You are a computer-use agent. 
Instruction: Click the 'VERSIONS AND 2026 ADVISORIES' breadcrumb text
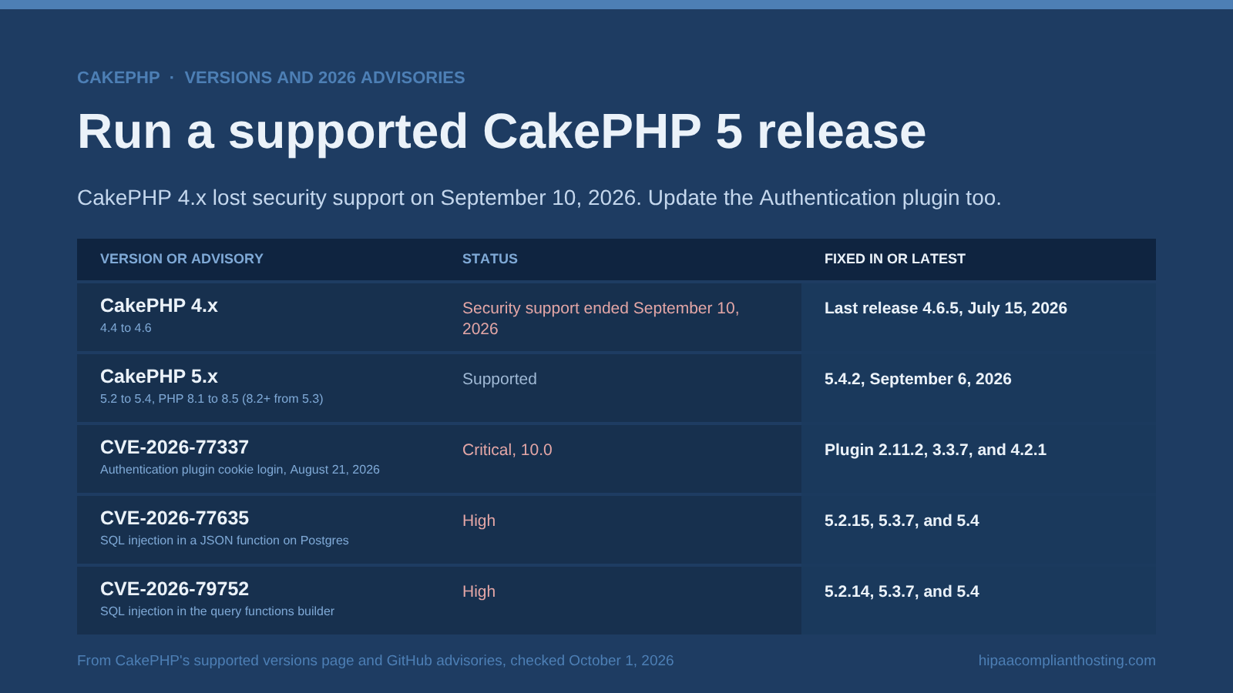click(324, 78)
